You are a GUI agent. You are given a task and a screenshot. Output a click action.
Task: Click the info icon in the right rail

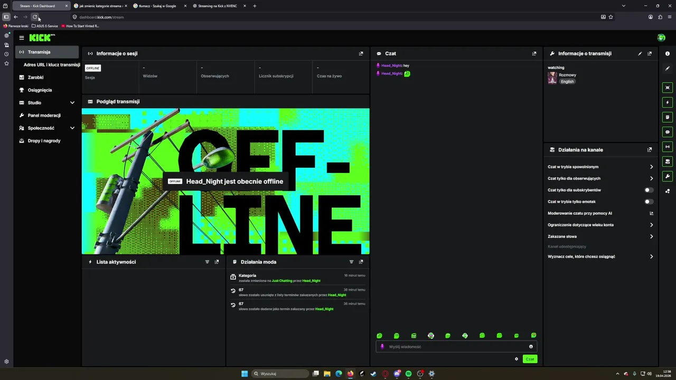tap(668, 54)
